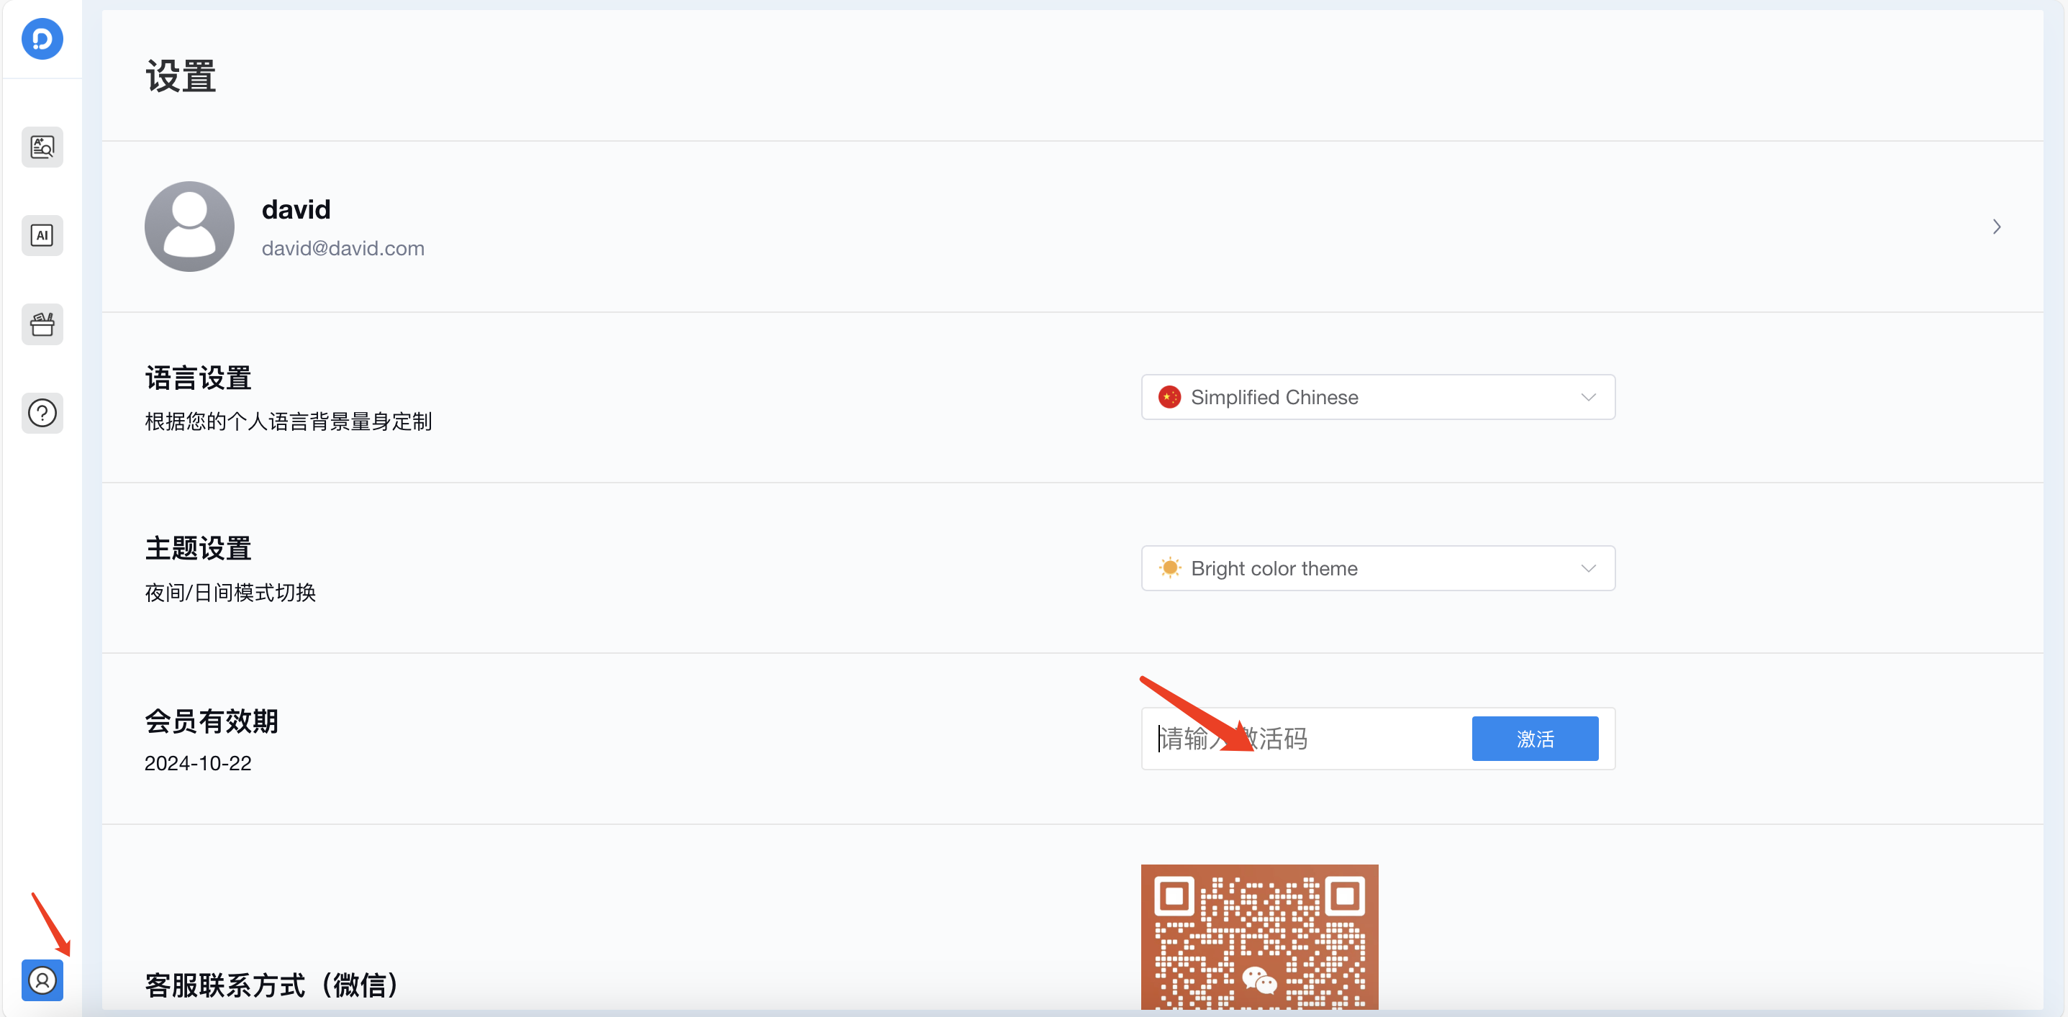Click david's gray avatar picture
2068x1017 pixels.
(x=189, y=227)
